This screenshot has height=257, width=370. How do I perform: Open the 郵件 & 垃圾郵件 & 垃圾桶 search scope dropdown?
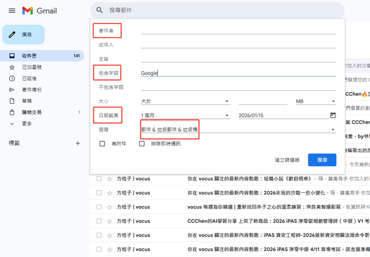(x=239, y=130)
